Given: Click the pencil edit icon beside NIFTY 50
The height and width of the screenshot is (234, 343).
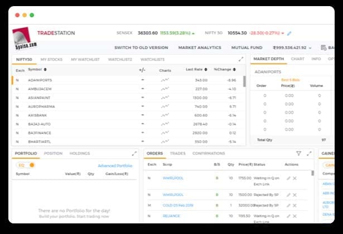Looking at the screenshot, I should click(289, 33).
